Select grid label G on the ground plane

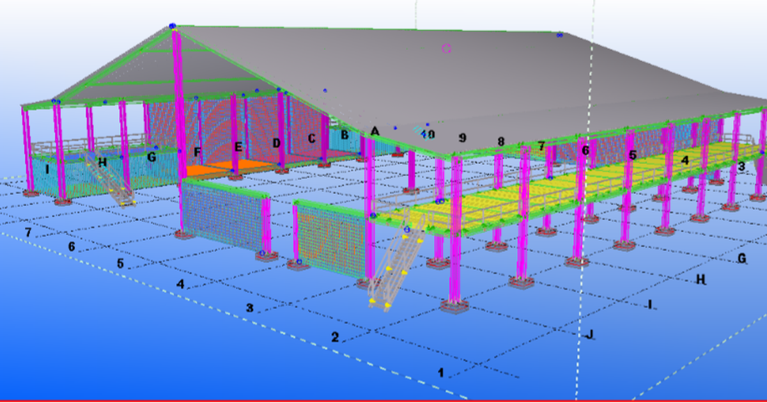pos(741,259)
